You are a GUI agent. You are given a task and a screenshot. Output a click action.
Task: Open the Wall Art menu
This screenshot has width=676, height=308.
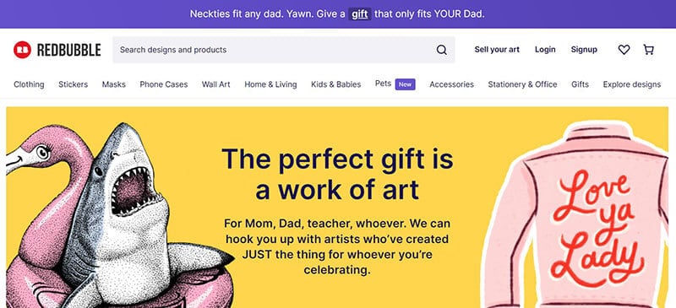tap(216, 84)
